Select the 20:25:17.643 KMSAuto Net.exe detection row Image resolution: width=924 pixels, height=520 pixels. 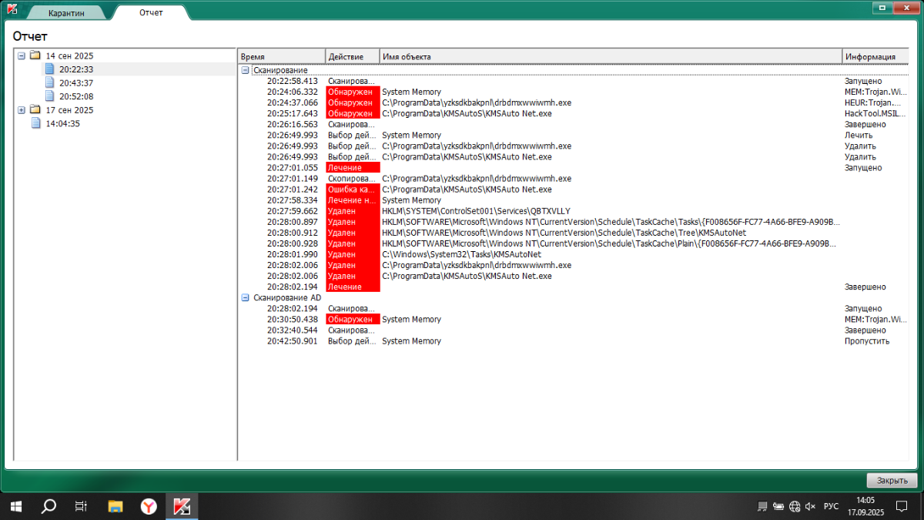573,113
